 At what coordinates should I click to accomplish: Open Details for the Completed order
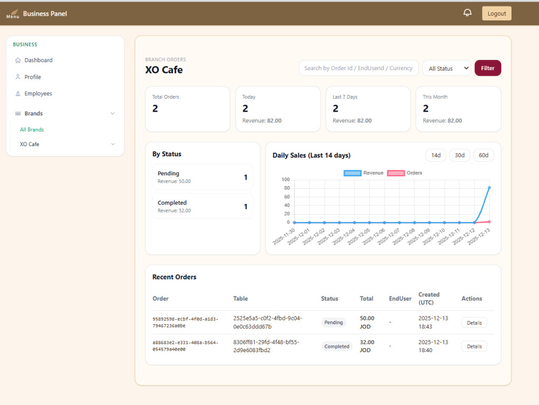474,347
